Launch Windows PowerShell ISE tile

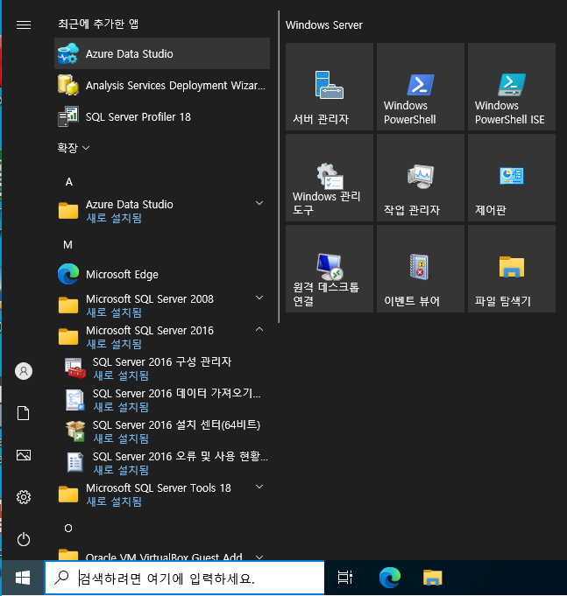coord(512,87)
